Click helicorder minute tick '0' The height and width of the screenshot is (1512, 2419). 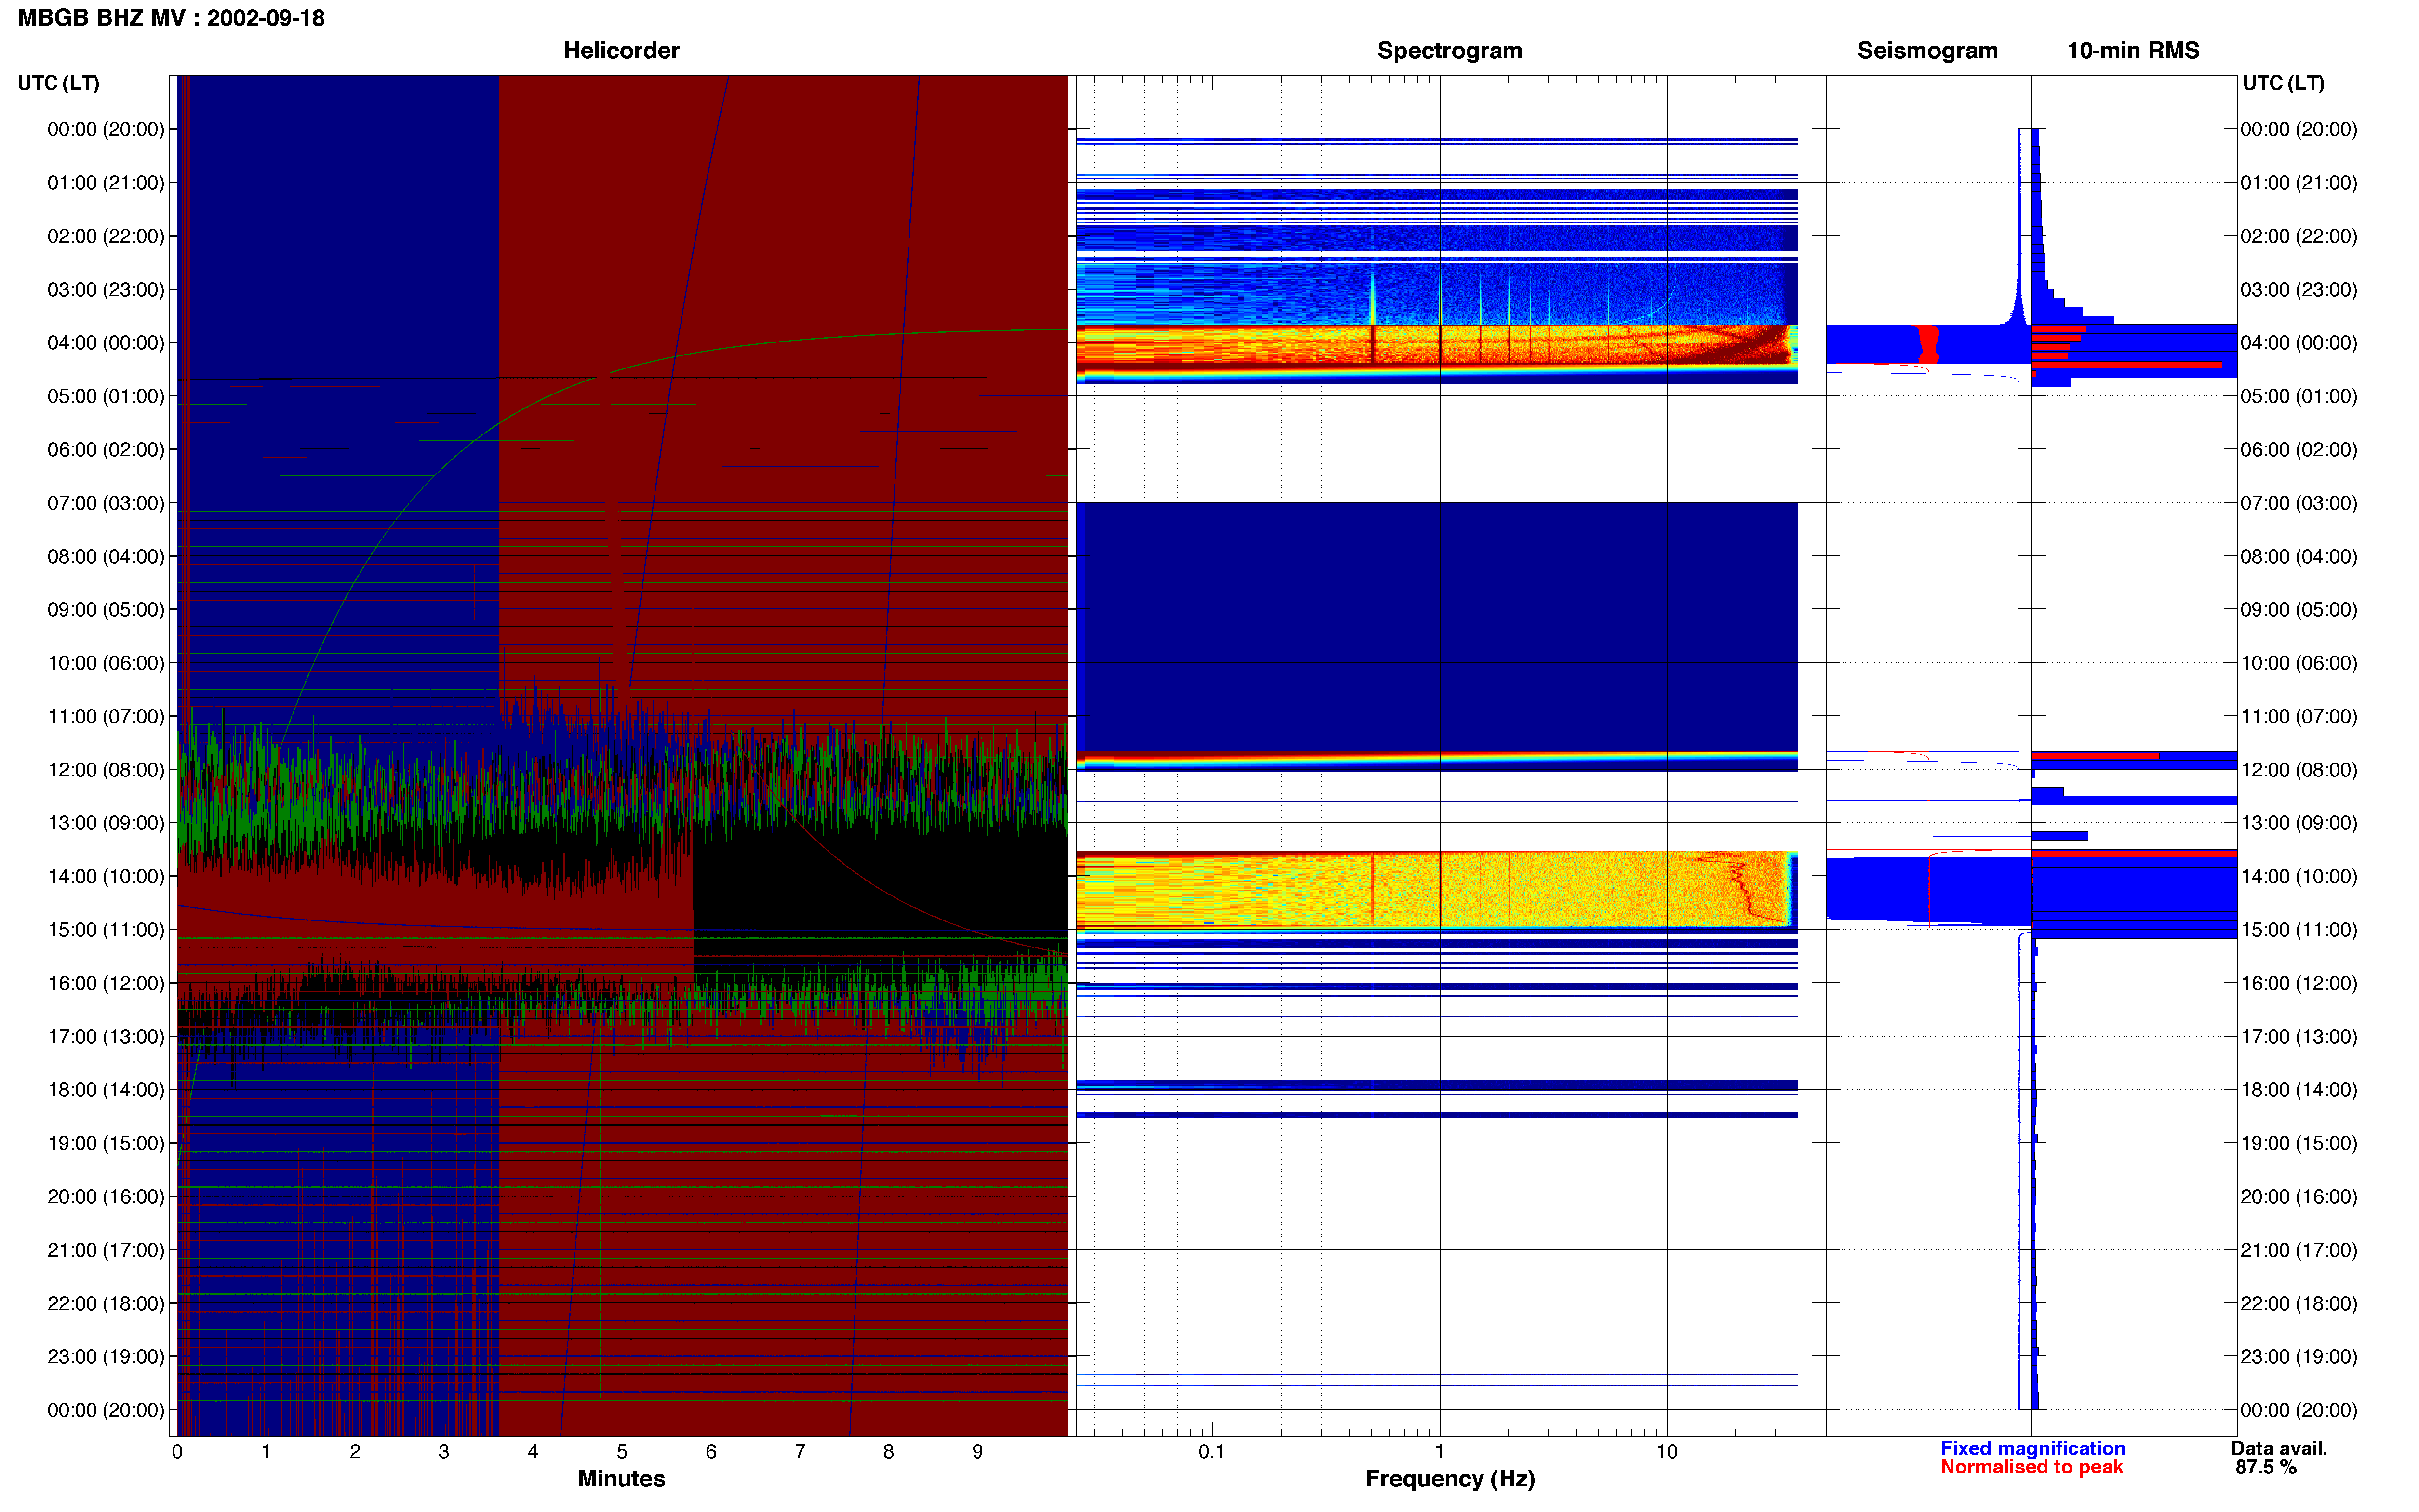tap(177, 1452)
